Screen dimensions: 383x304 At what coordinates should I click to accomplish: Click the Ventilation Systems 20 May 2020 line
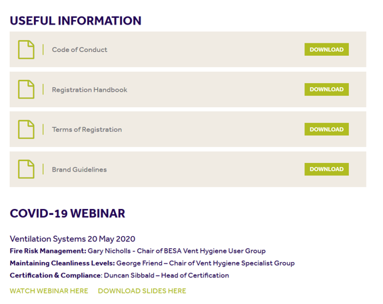click(x=73, y=239)
